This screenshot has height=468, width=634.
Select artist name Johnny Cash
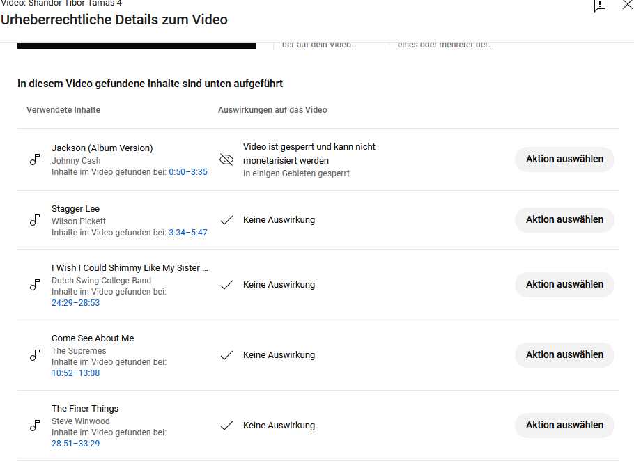pyautogui.click(x=76, y=161)
